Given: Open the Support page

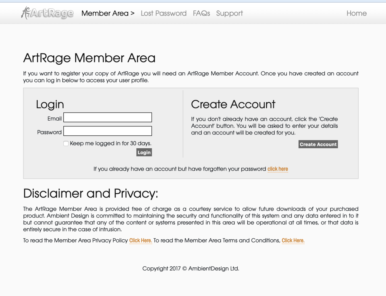Looking at the screenshot, I should [x=229, y=13].
